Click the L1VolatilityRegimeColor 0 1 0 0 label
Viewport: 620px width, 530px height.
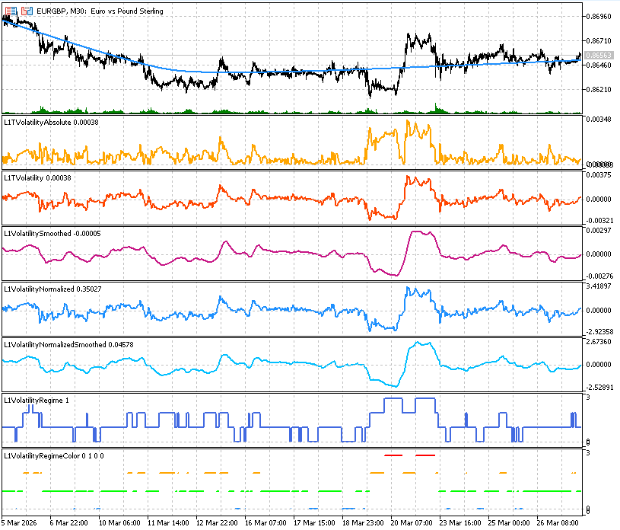(54, 456)
